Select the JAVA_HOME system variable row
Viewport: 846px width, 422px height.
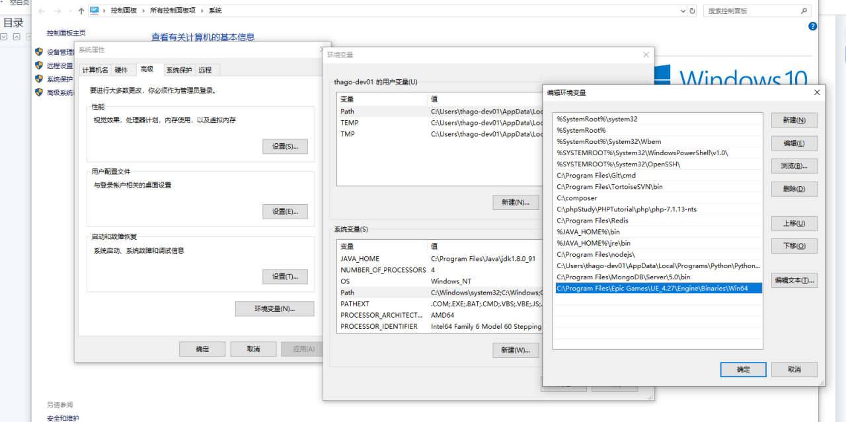(x=360, y=259)
